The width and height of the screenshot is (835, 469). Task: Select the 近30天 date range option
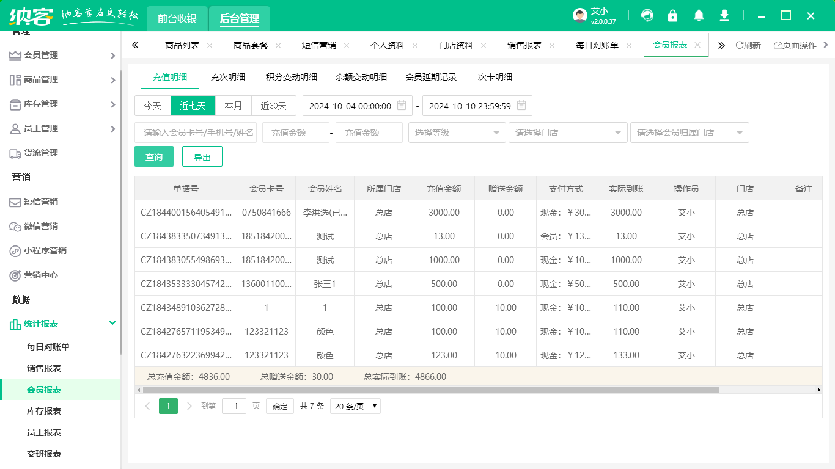click(x=273, y=106)
